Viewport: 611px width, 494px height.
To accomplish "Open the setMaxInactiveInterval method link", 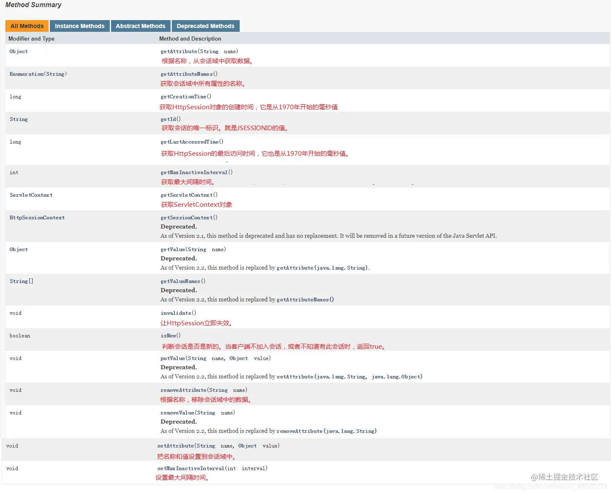I will click(191, 468).
